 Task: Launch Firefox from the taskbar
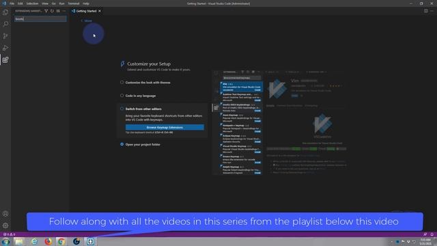(x=48, y=241)
